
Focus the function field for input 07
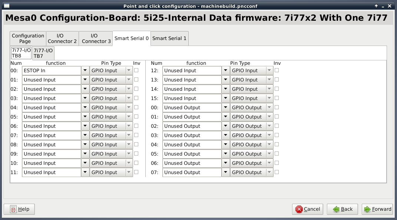(52, 136)
